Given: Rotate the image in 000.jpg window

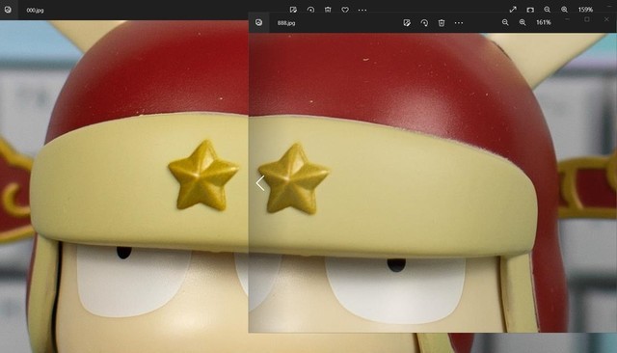Looking at the screenshot, I should pyautogui.click(x=310, y=10).
